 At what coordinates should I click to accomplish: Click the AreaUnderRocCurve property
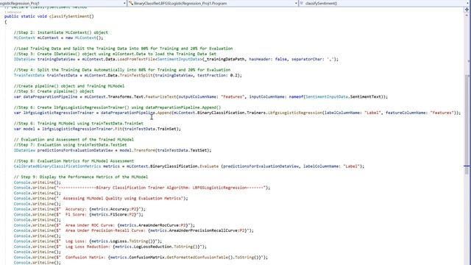pos(159,225)
